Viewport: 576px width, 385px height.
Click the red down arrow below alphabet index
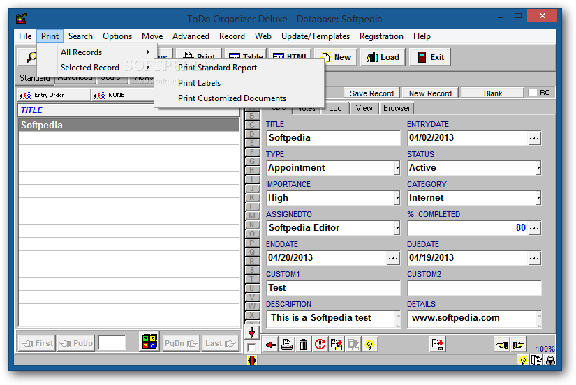click(x=251, y=333)
